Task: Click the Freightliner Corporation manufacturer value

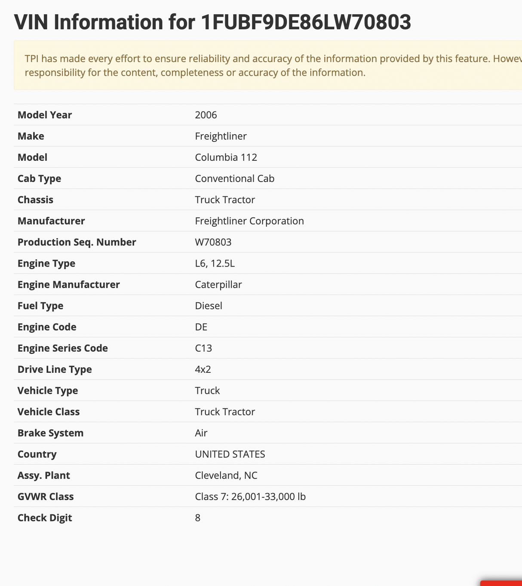Action: (249, 221)
